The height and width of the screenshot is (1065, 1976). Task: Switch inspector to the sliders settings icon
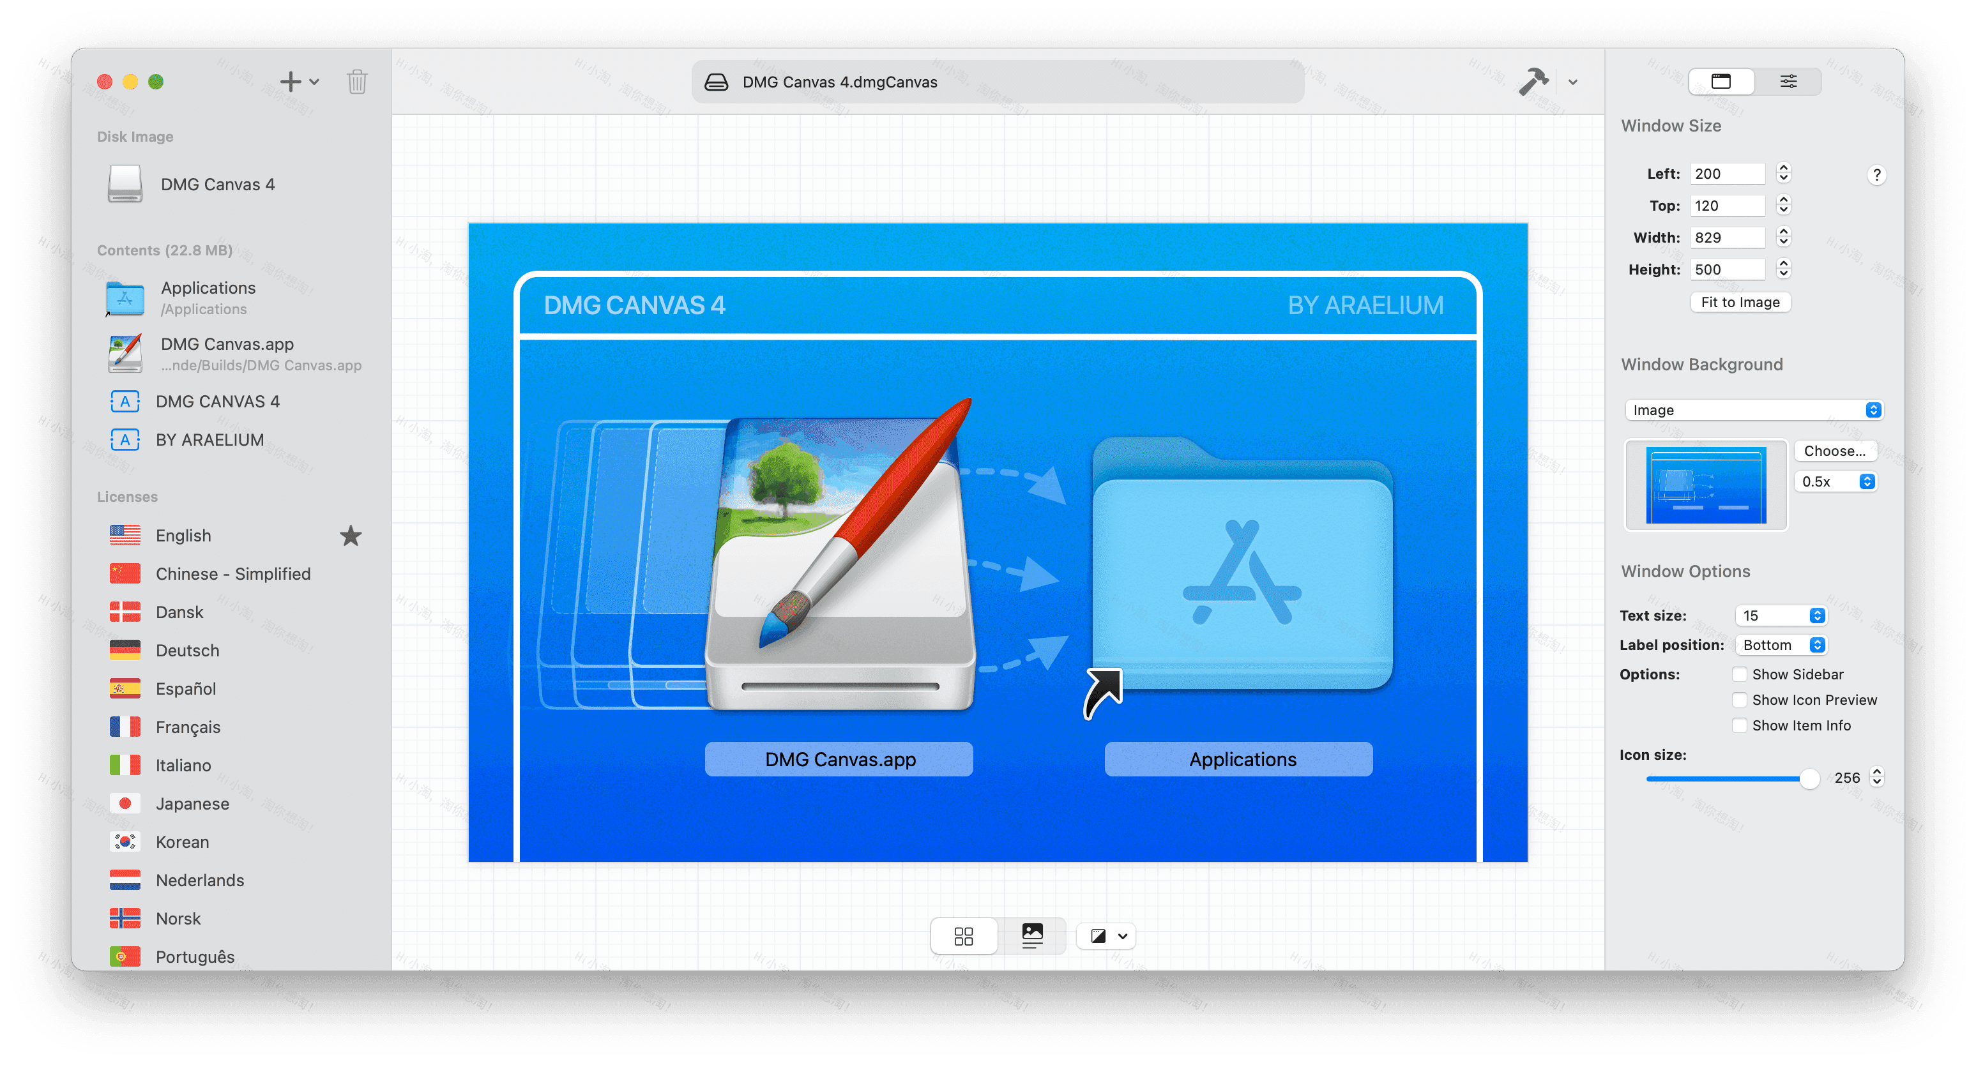click(x=1789, y=80)
